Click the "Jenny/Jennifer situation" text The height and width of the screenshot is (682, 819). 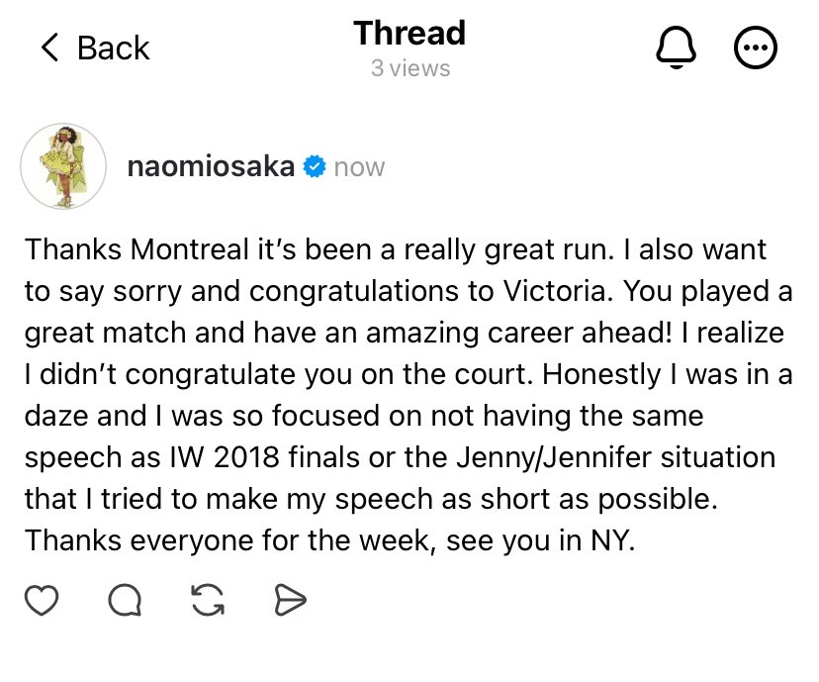pos(616,458)
